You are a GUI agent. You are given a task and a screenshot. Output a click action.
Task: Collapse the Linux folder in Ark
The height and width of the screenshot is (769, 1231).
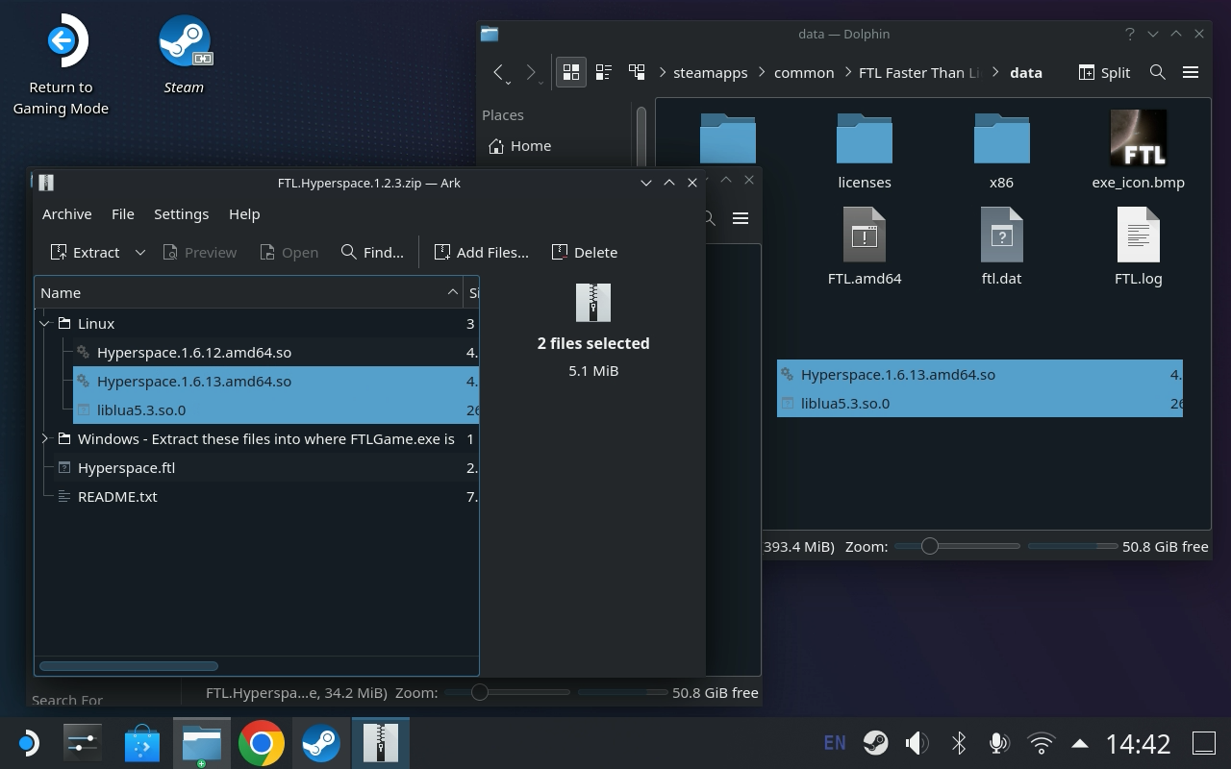(x=45, y=324)
